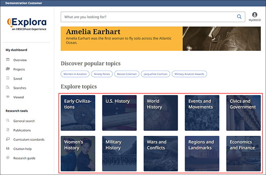
Task: Open General search tool
Action: point(24,121)
